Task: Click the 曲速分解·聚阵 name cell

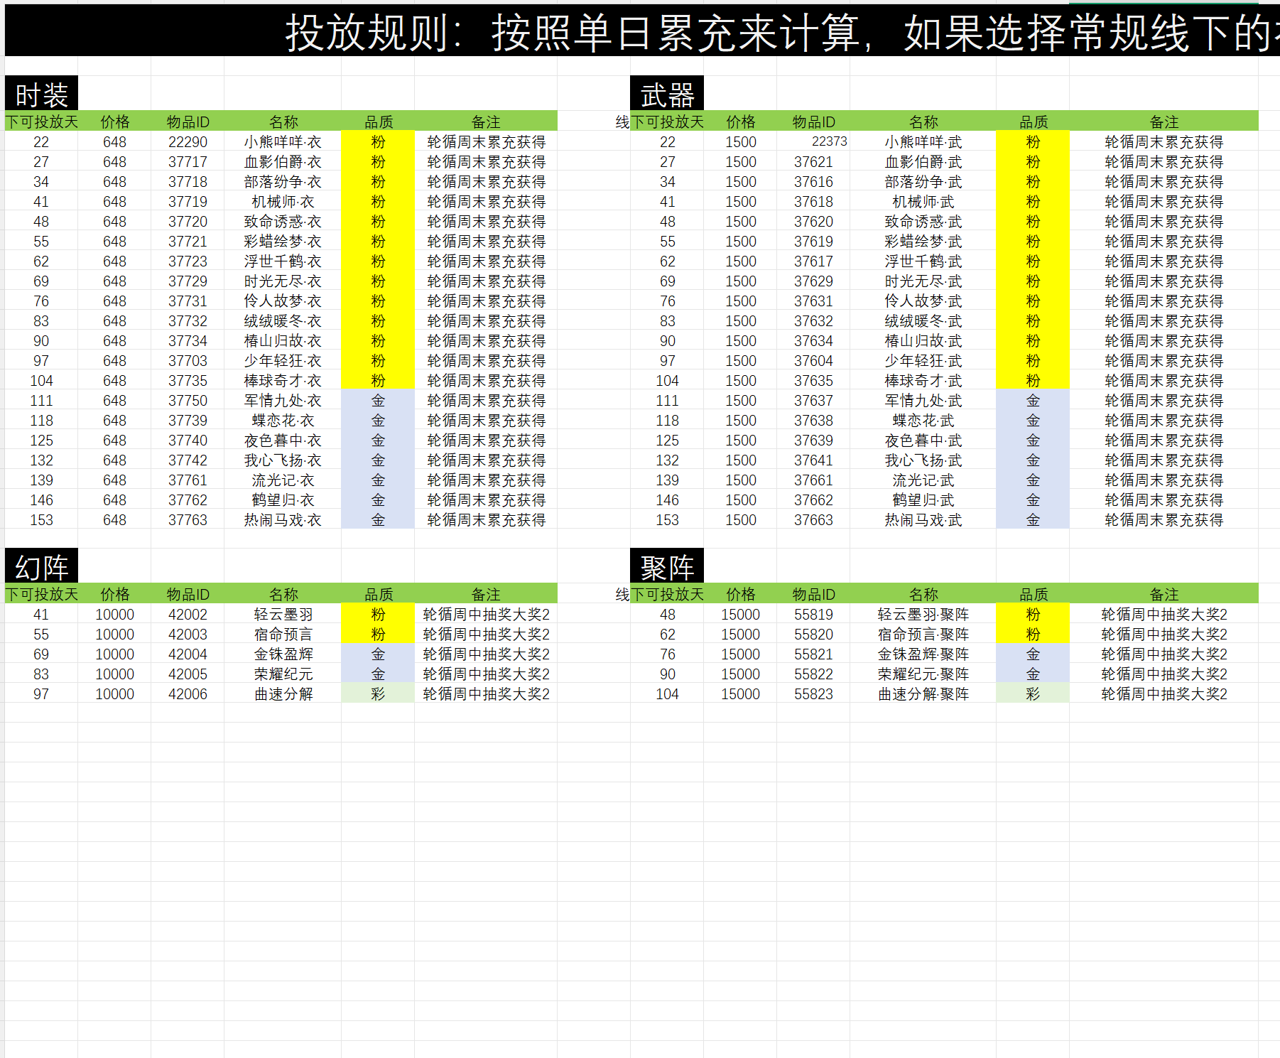Action: coord(923,694)
